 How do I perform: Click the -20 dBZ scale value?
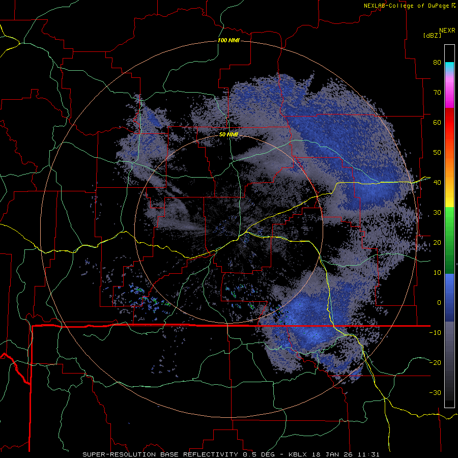coord(435,362)
